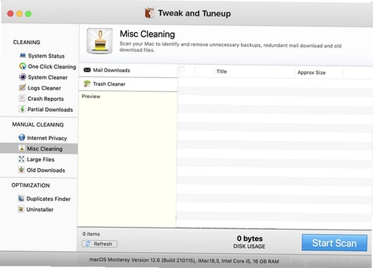
Task: Click the Preview pane label
Action: coord(91,96)
